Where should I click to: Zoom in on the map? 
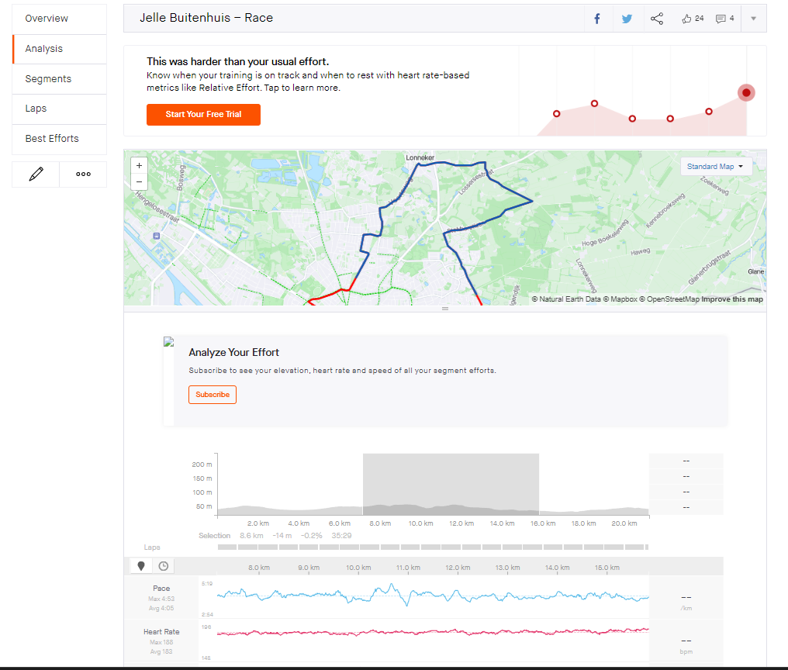tap(139, 165)
